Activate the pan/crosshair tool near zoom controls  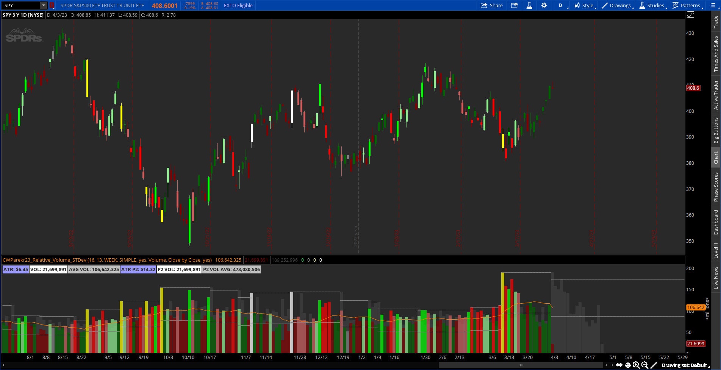[x=628, y=365]
